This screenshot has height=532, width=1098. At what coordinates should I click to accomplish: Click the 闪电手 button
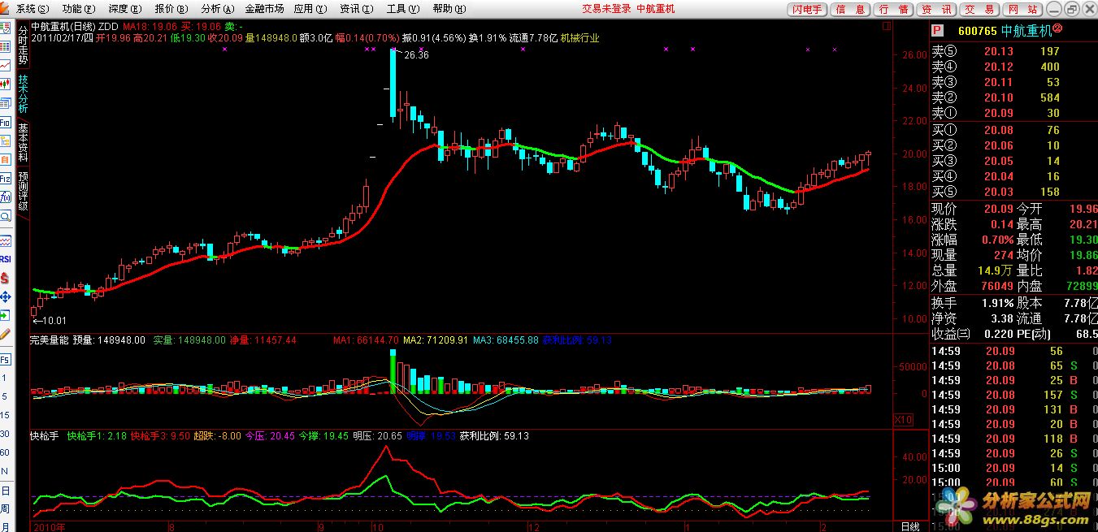807,9
